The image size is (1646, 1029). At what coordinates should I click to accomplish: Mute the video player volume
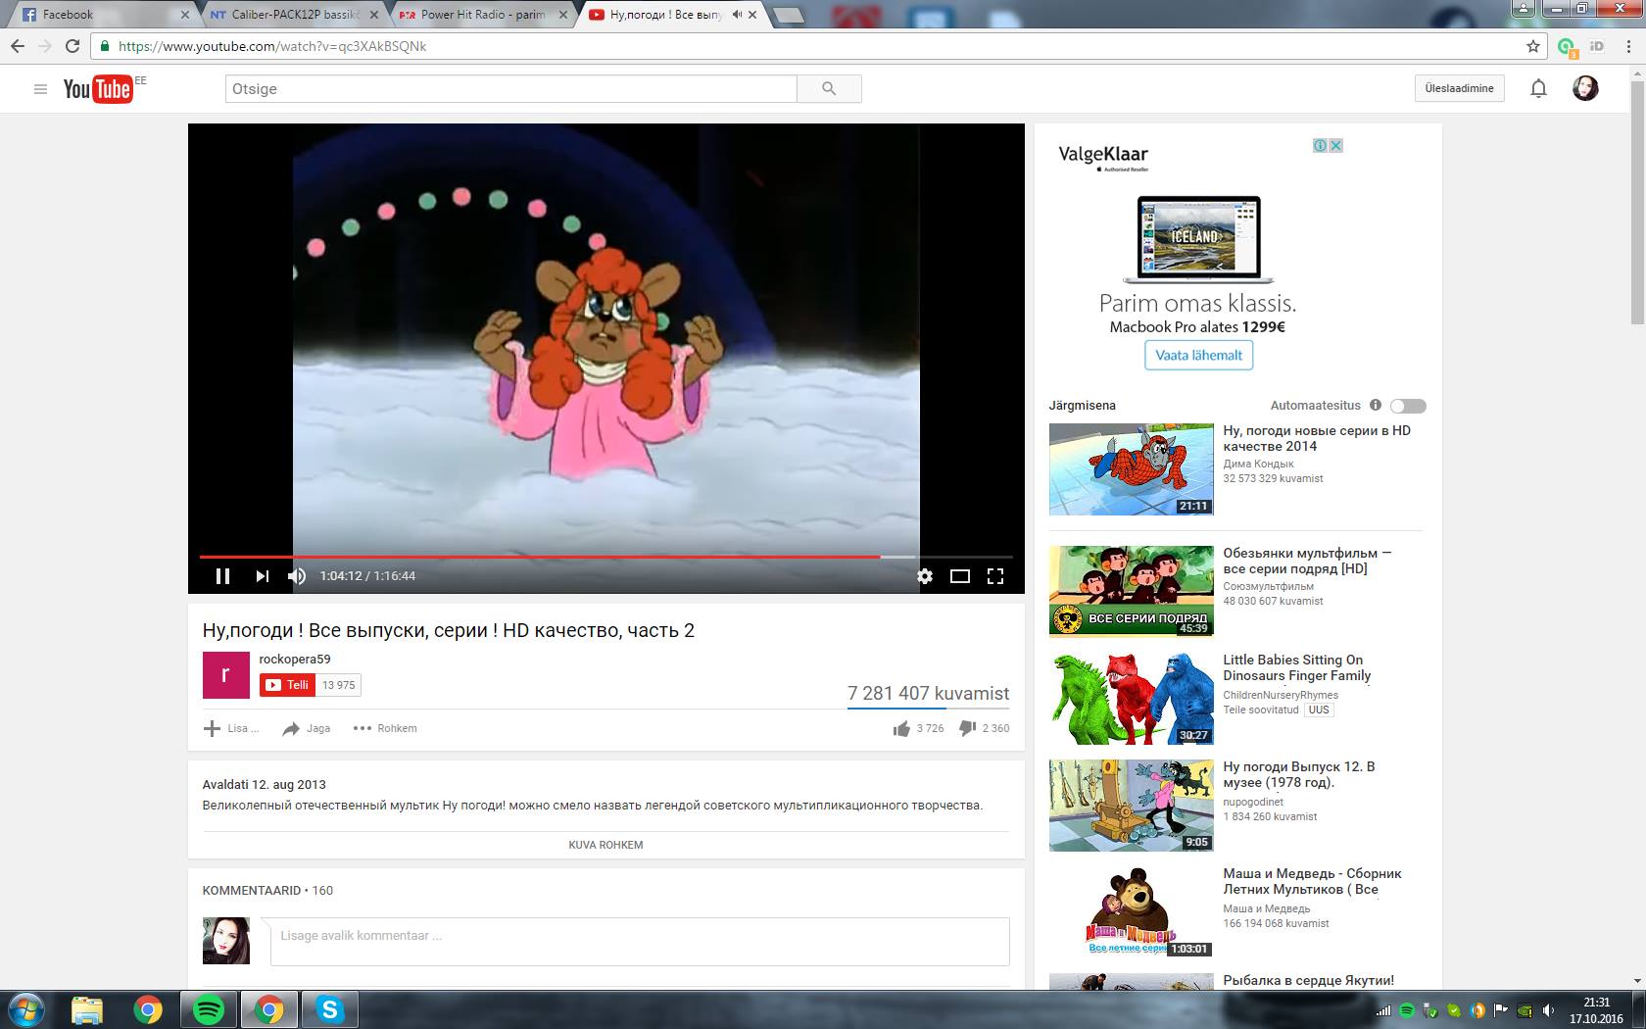tap(297, 576)
